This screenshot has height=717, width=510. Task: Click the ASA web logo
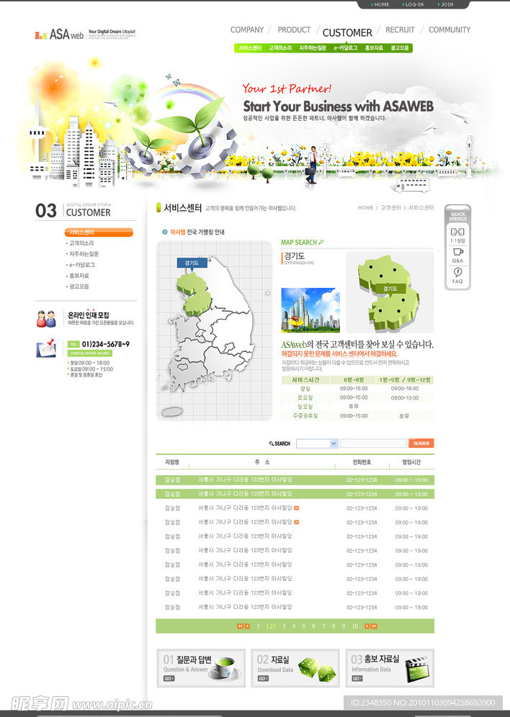tap(60, 35)
